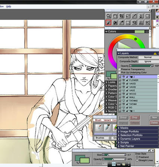Viewport: 159px width, 167px height.
Task: Click the Drop button in Layers
Action: point(135,118)
